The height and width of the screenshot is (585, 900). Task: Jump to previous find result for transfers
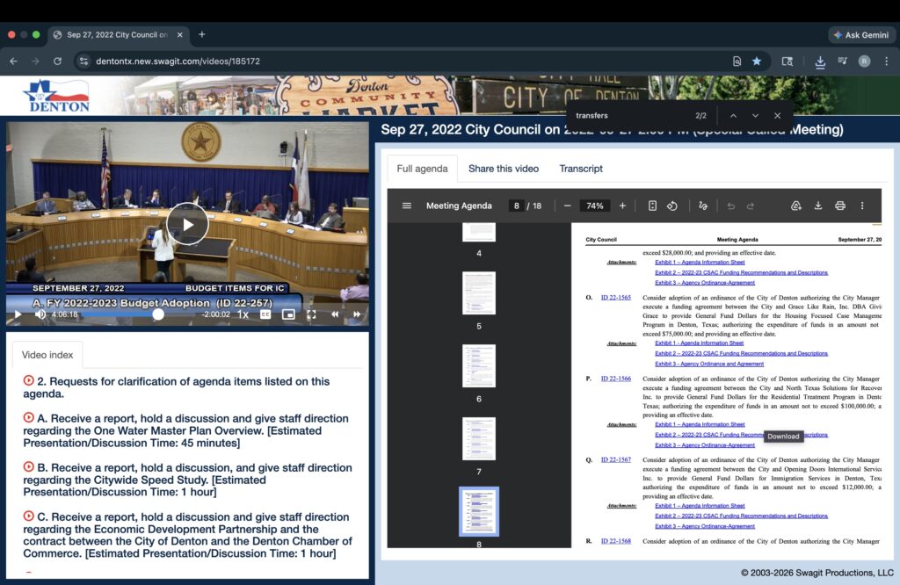coord(733,116)
